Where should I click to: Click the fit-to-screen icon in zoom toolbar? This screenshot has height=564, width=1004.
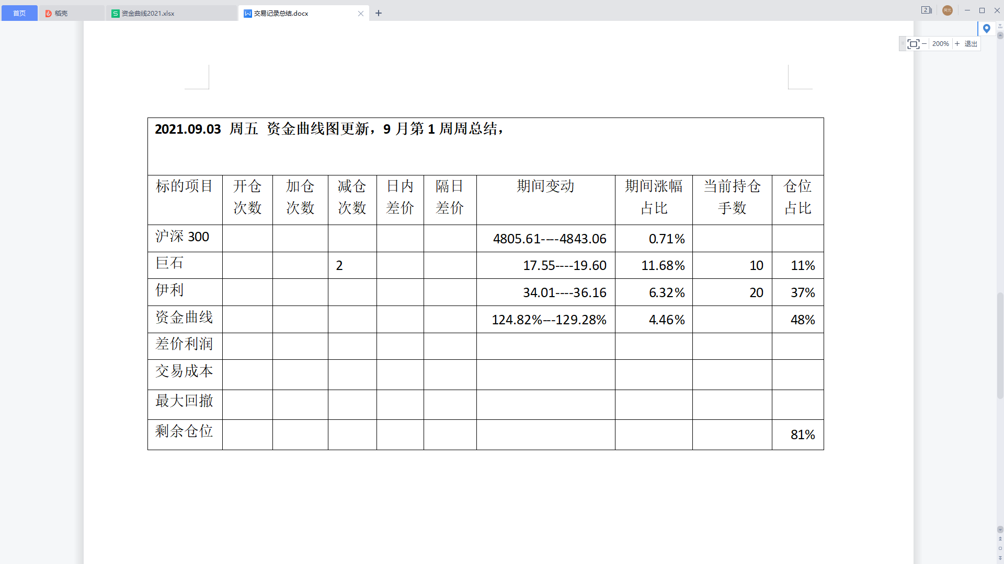tap(913, 44)
